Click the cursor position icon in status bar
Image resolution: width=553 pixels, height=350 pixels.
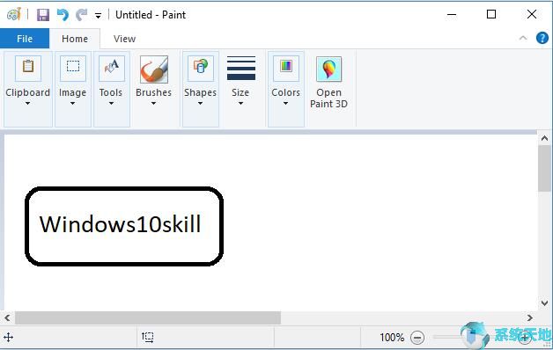click(8, 338)
